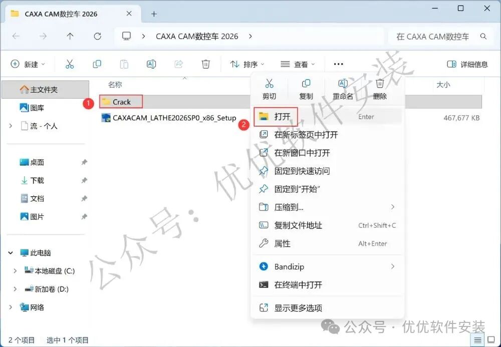
Task: Expand 新加卷 (D:) in sidebar
Action: (x=15, y=289)
